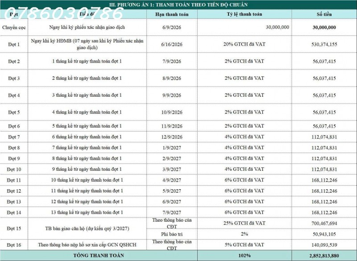Viewport: 357px width, 261px height.
Task: Select the 'PHƯƠNG ÁN 1' title bar
Action: 178,4
